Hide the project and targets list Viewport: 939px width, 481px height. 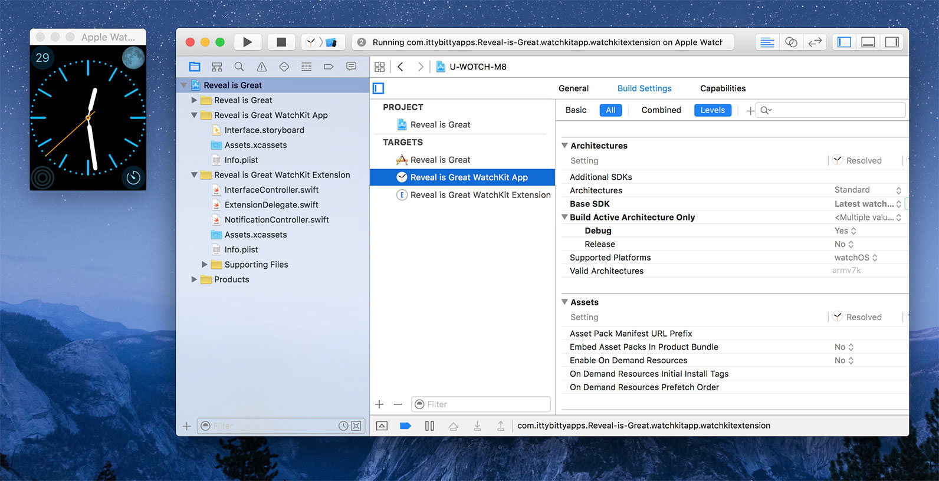point(379,88)
